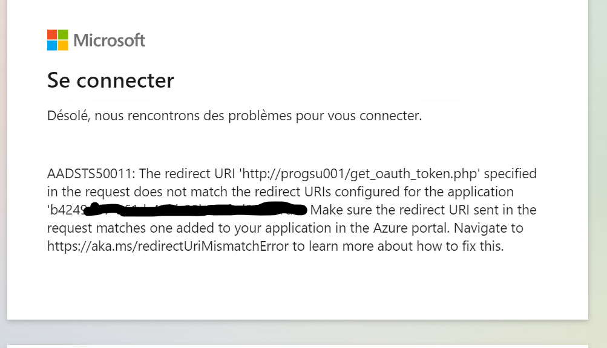
Task: Click the yellow square of the logo
Action: tap(63, 46)
